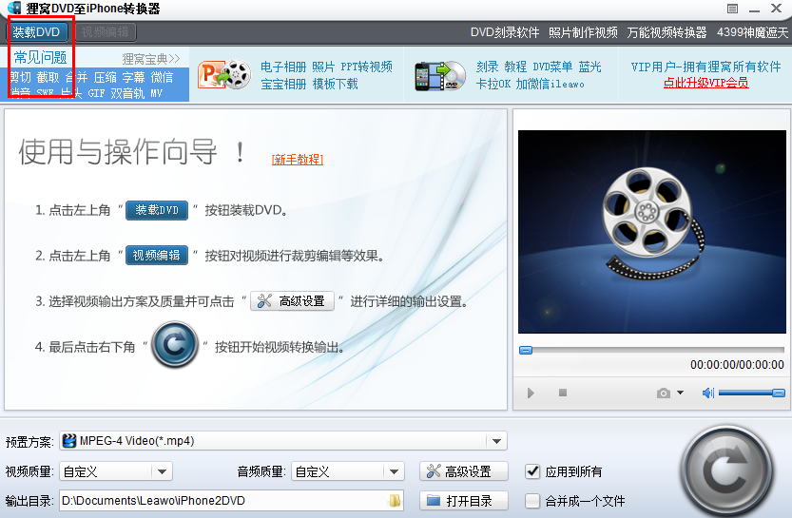Click the 输出目录 path field
The height and width of the screenshot is (518, 792).
click(x=231, y=501)
